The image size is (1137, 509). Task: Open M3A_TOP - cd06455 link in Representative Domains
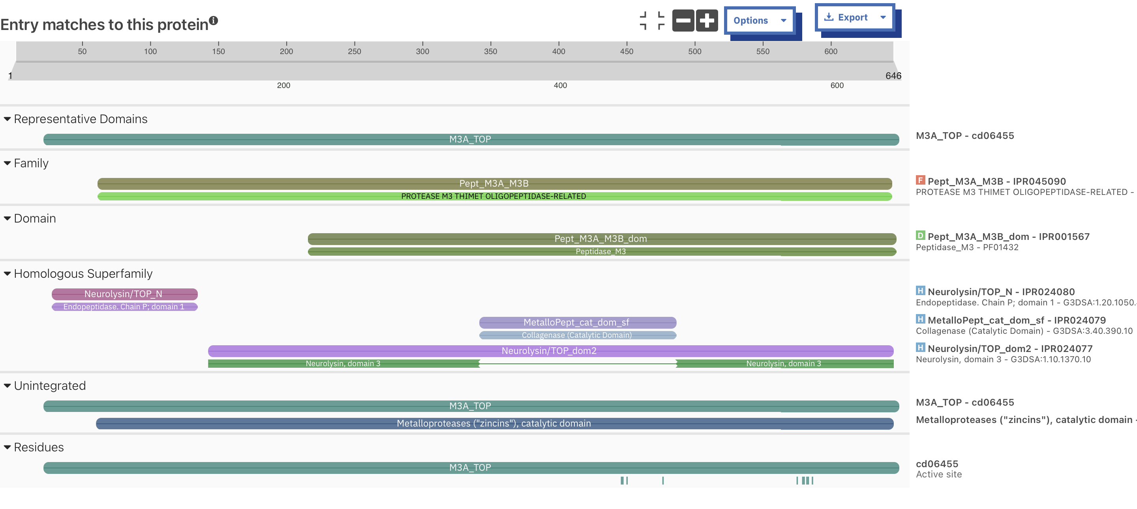pos(965,135)
